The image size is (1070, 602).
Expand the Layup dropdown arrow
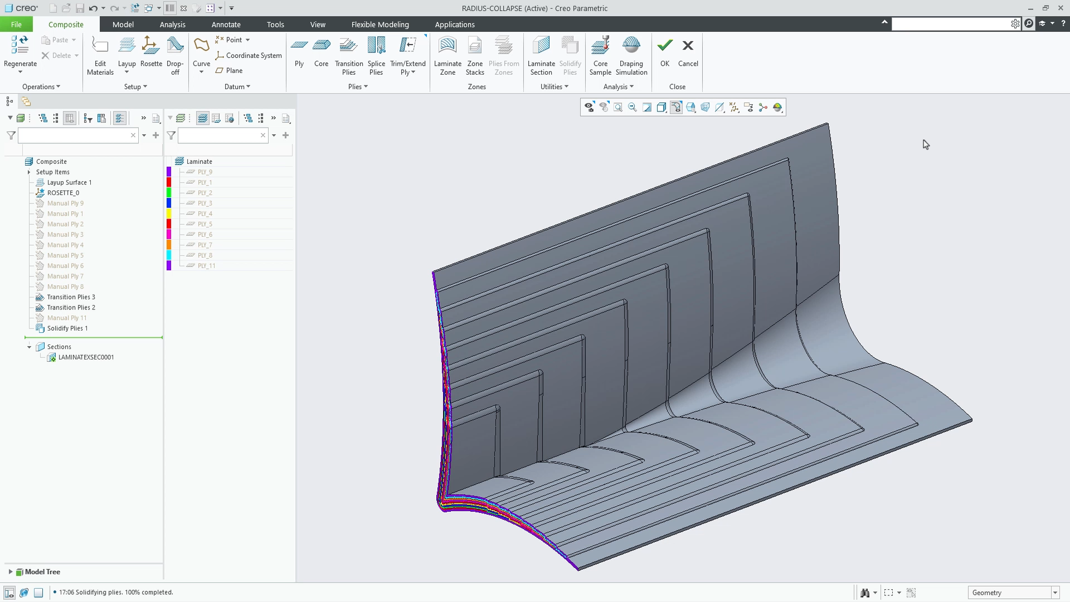127,72
